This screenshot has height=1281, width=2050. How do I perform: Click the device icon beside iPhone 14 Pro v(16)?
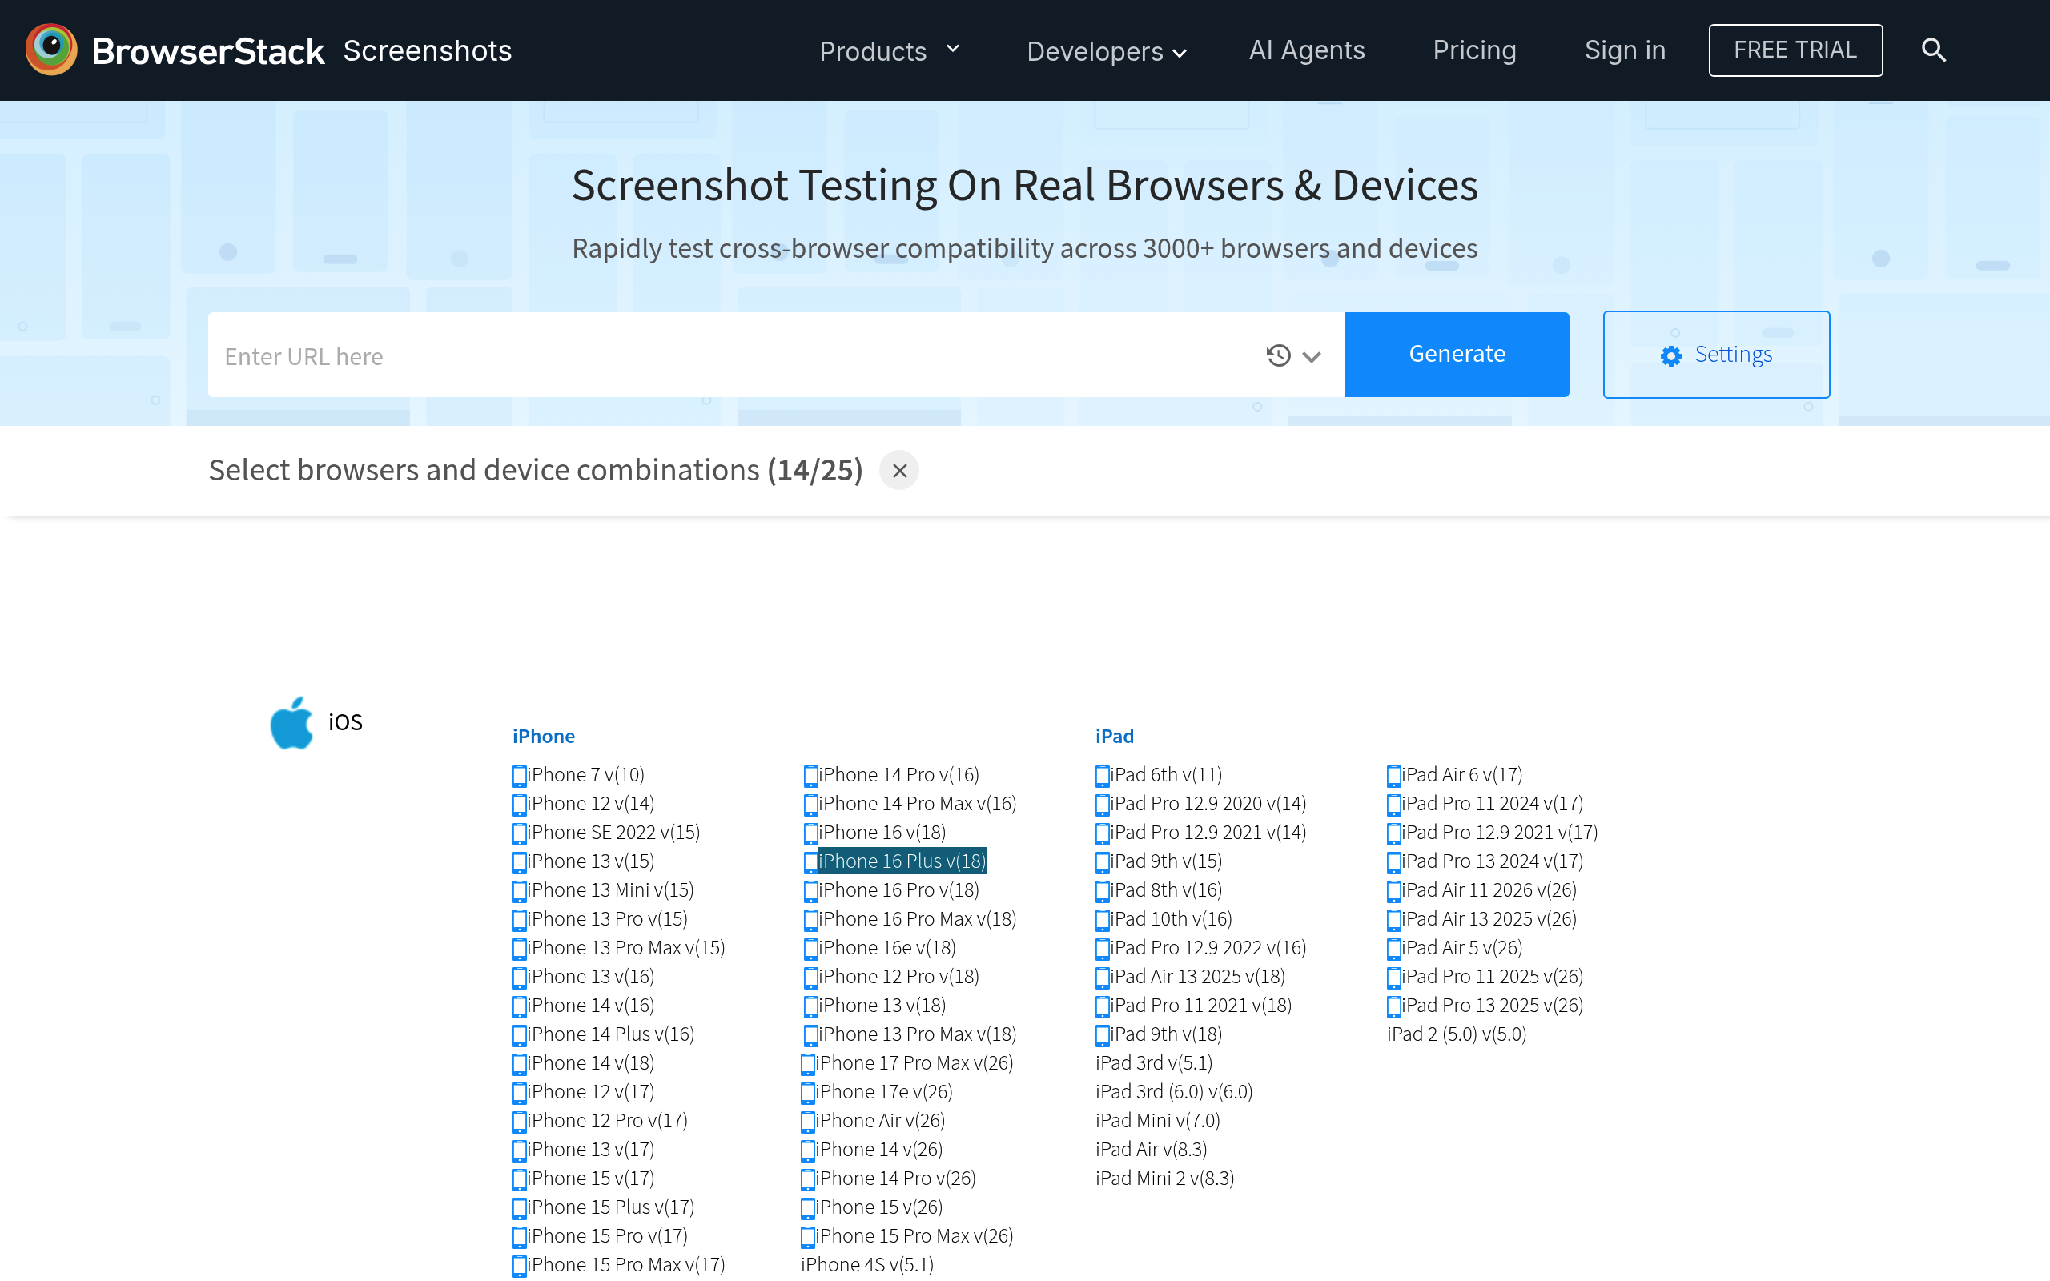coord(810,775)
